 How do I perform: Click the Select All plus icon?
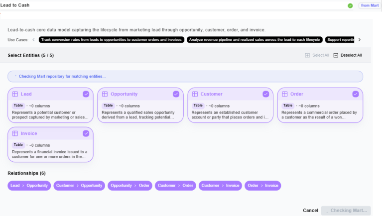click(307, 56)
